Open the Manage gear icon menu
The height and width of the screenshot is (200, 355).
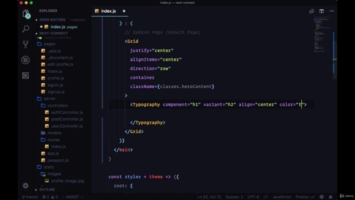pyautogui.click(x=26, y=186)
